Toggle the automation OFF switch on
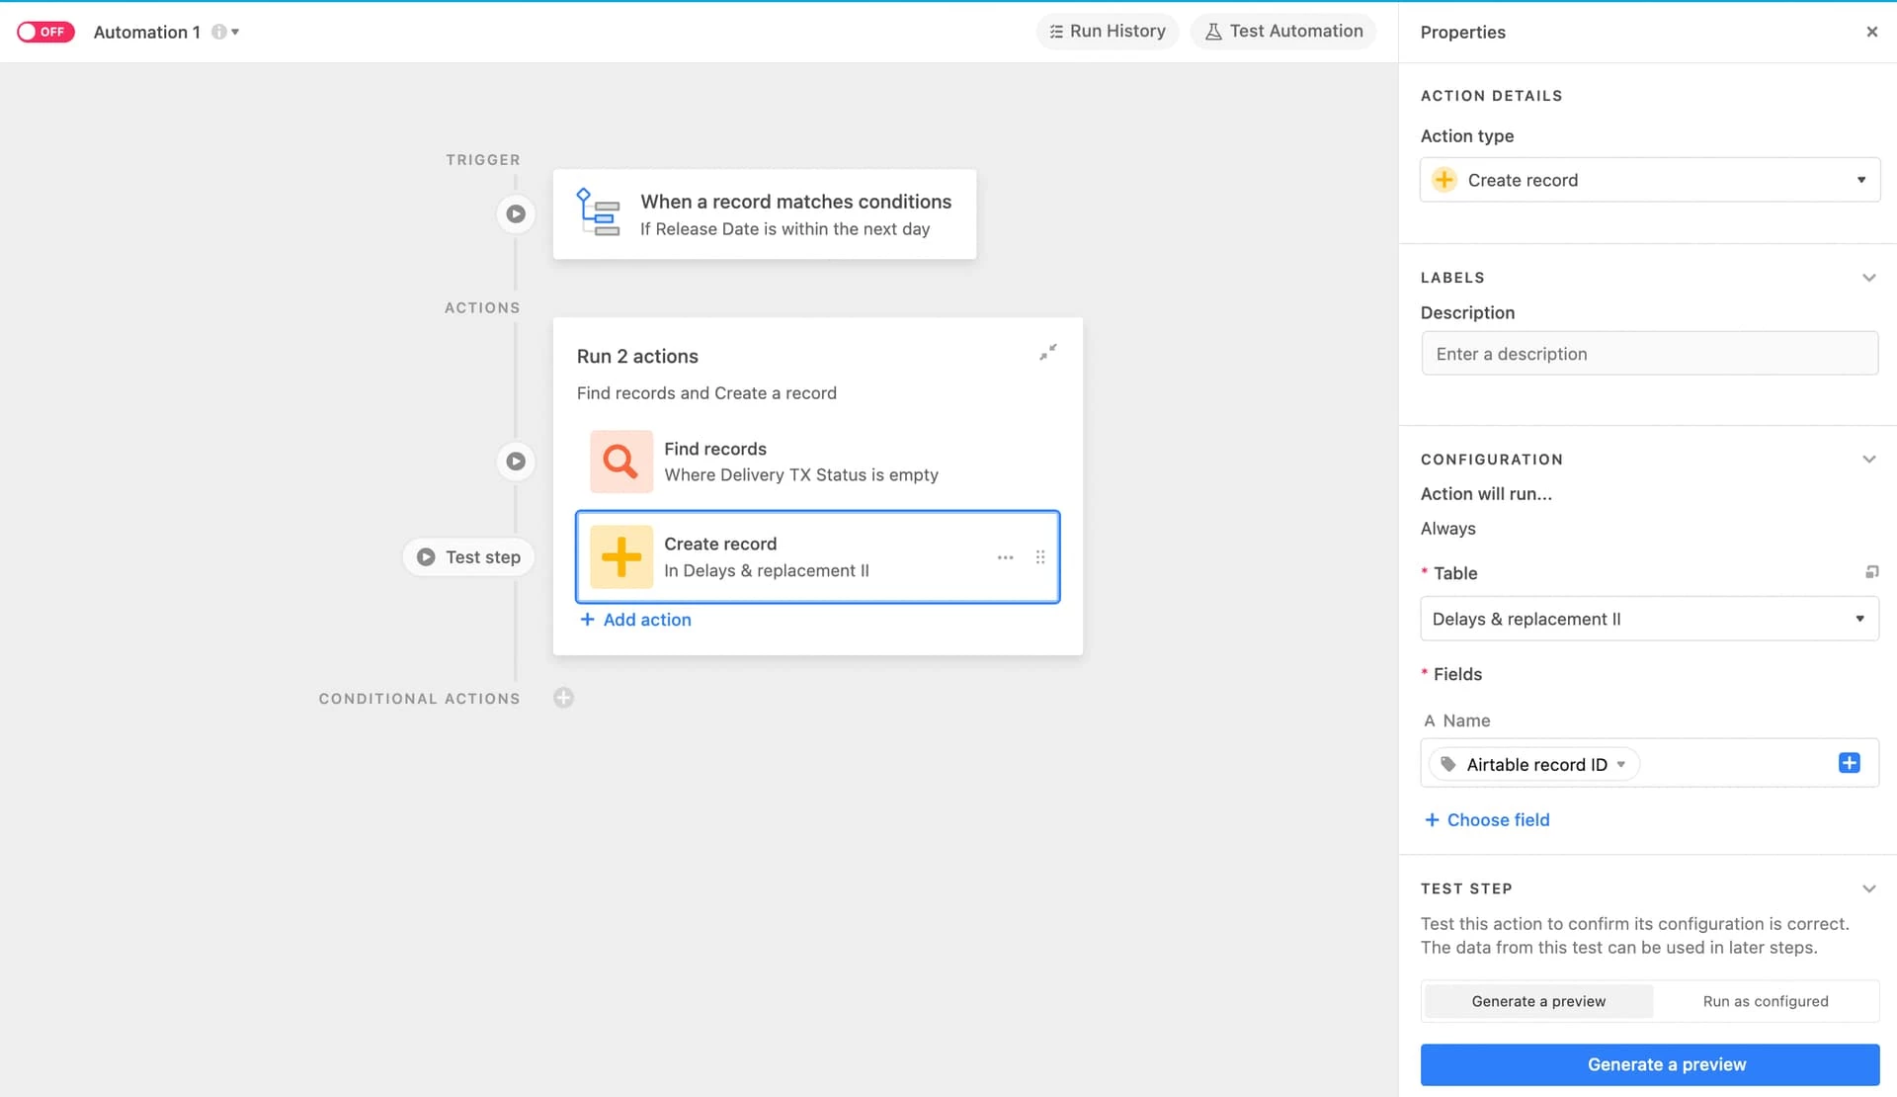Screen dimensions: 1897x1097 pos(45,32)
